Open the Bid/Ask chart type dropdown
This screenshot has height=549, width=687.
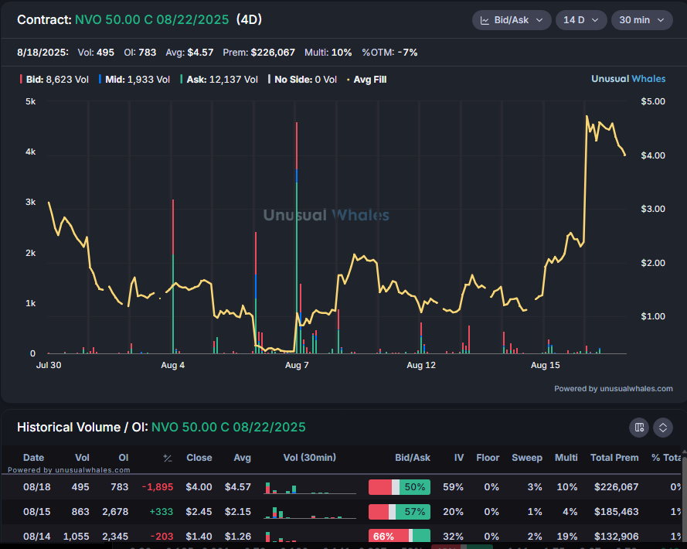512,20
